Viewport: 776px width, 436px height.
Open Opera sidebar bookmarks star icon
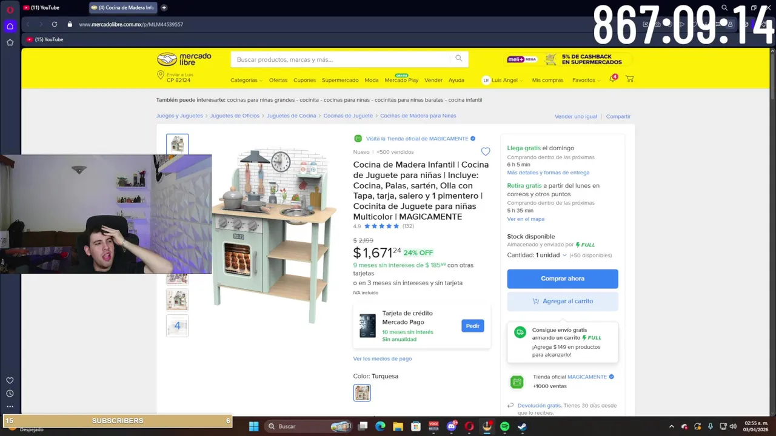click(x=10, y=42)
